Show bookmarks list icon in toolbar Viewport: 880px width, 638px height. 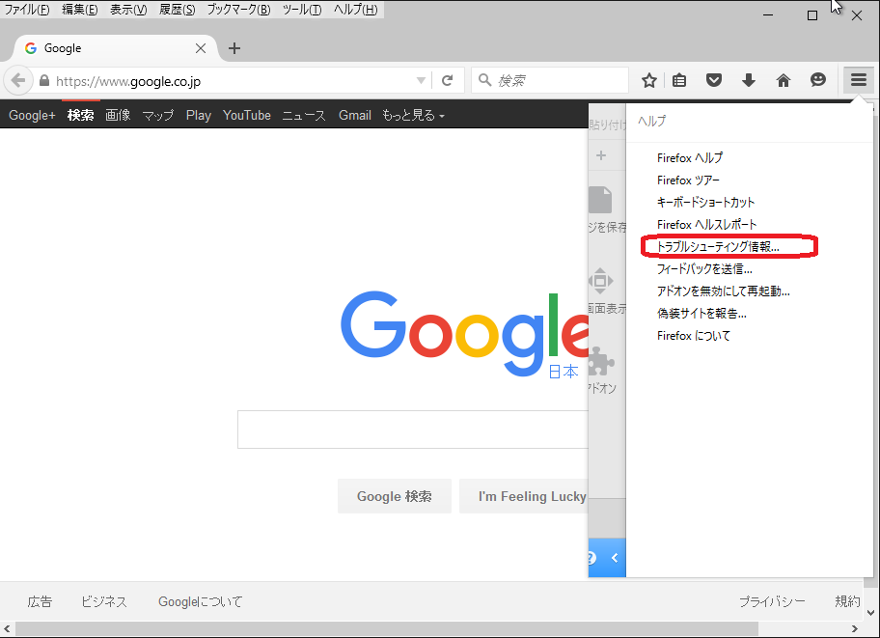point(679,80)
